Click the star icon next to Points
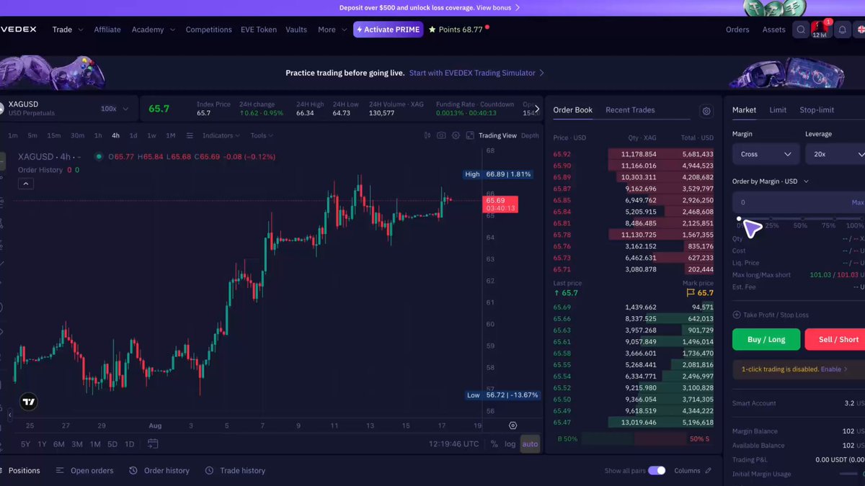Image resolution: width=865 pixels, height=486 pixels. pos(432,30)
